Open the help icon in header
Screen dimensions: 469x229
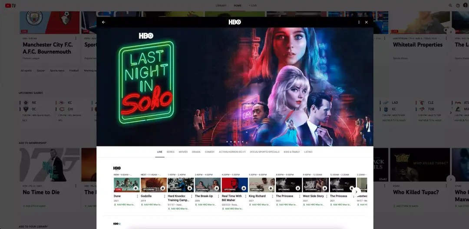coord(458,5)
